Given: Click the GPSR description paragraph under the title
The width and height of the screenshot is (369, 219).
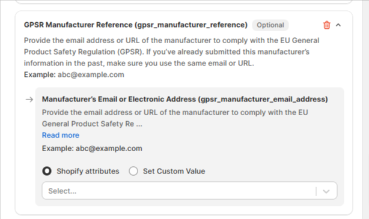Looking at the screenshot, I should point(171,52).
